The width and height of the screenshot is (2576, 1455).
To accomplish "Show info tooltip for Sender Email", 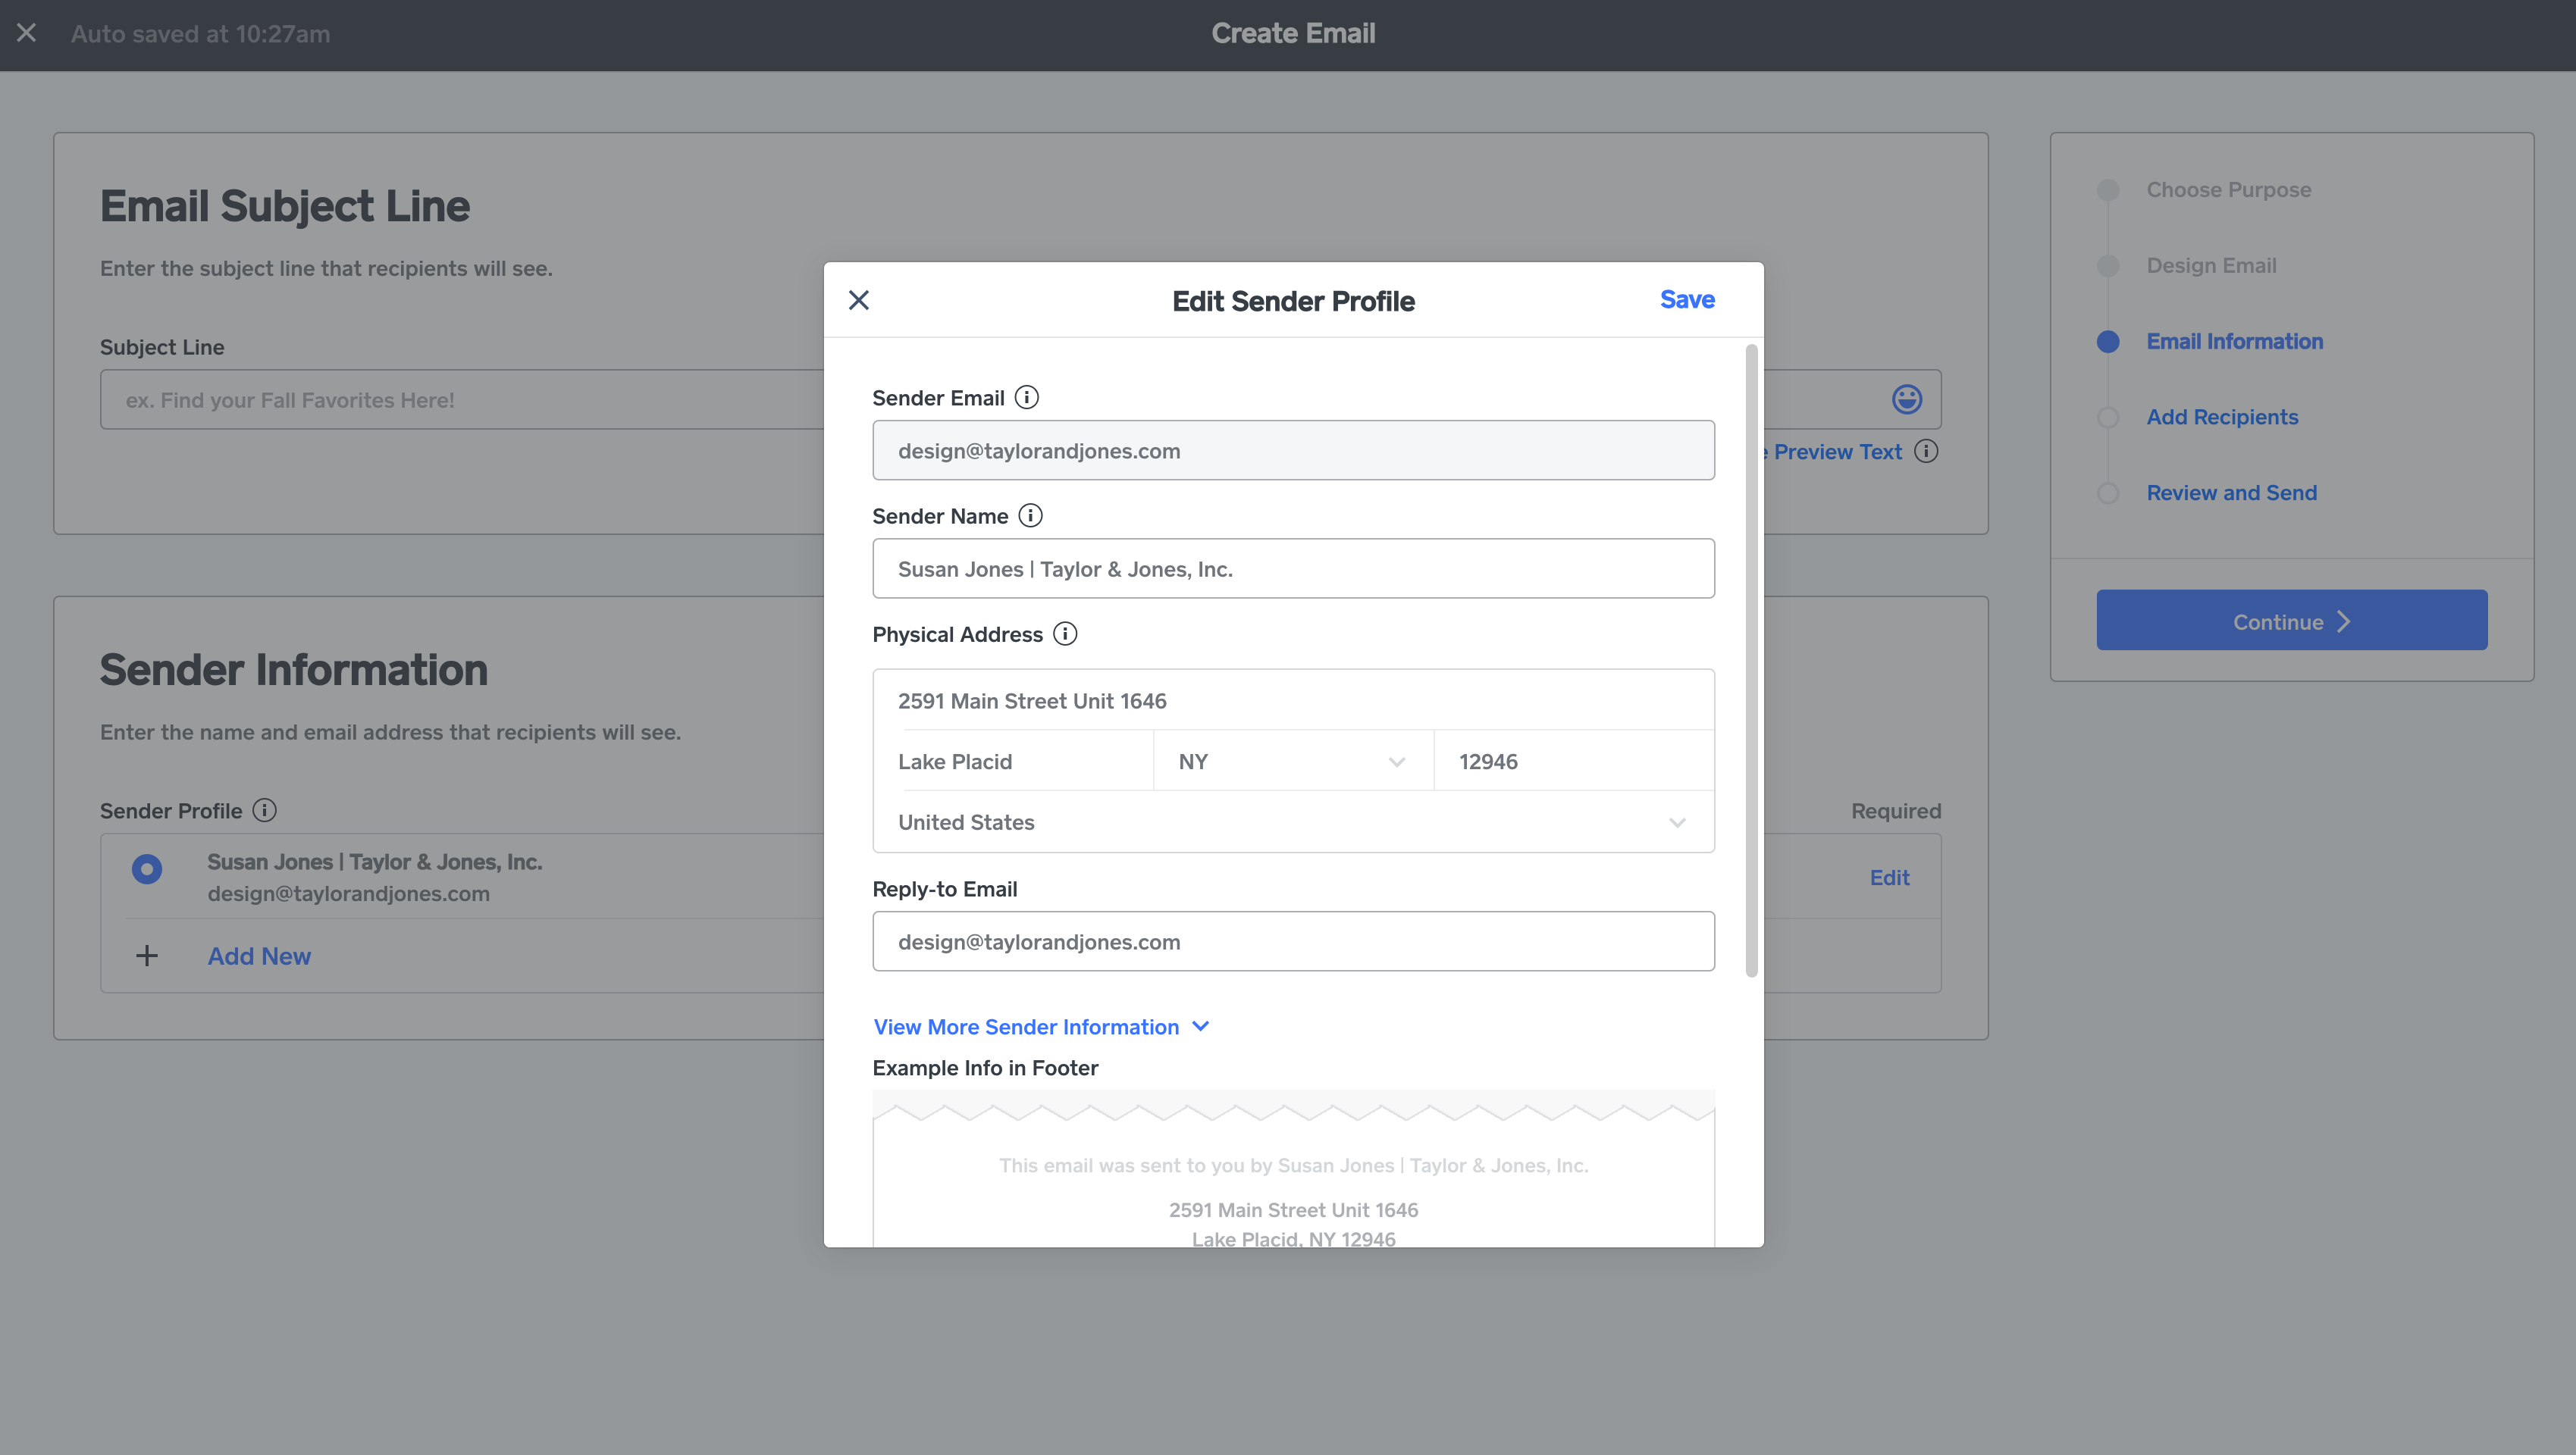I will (1026, 398).
